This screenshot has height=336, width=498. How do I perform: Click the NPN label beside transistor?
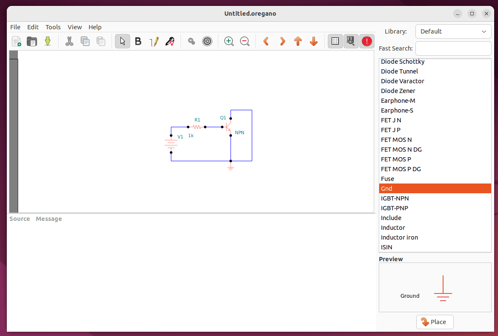click(x=240, y=133)
